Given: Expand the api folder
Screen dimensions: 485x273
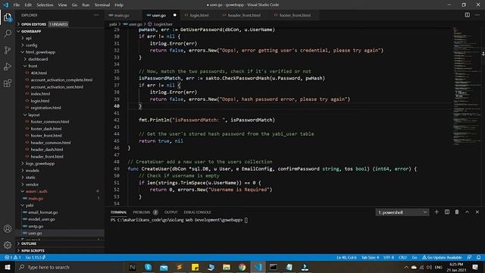Looking at the screenshot, I should [29, 38].
